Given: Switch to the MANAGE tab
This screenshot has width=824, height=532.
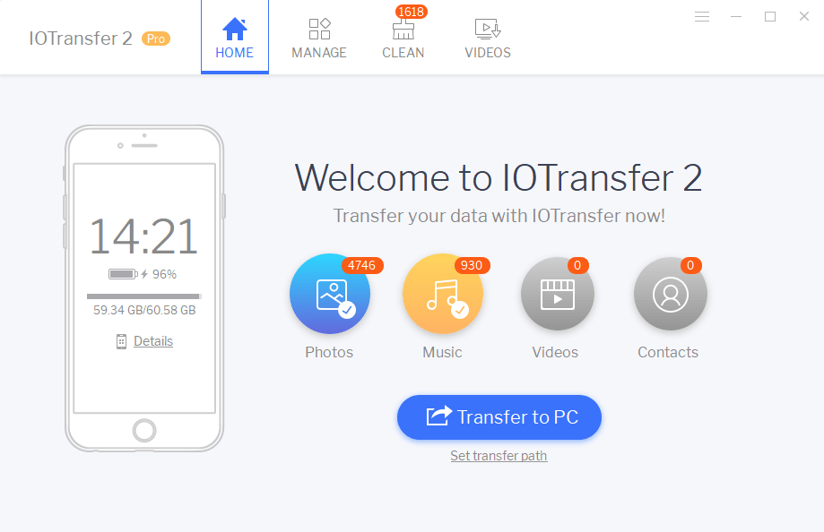Looking at the screenshot, I should 319,38.
